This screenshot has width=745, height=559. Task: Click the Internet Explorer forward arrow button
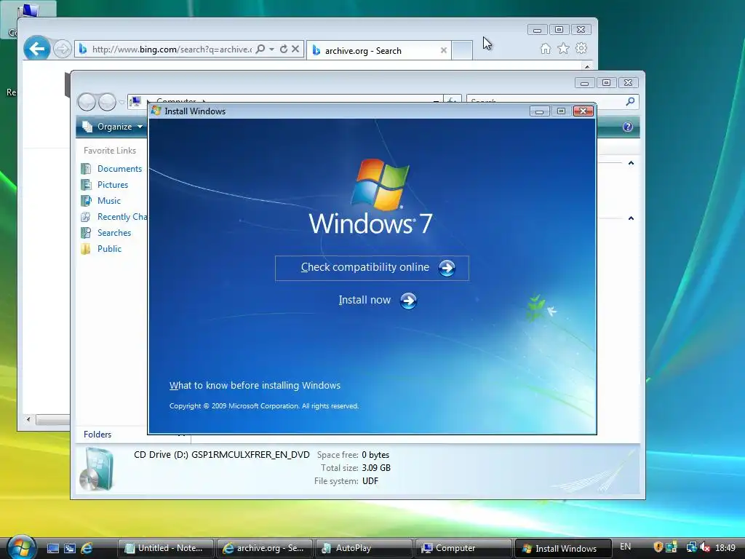click(x=63, y=49)
